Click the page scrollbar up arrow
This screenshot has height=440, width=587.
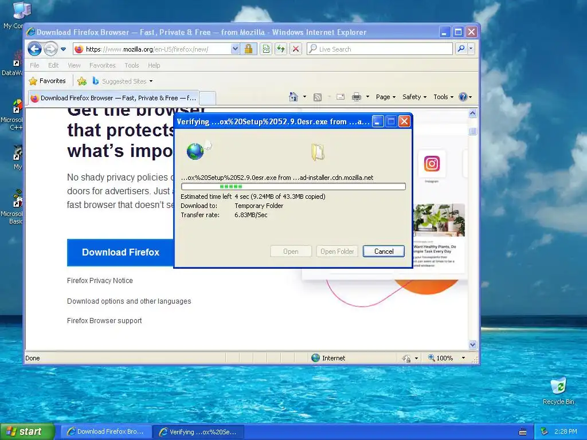tap(472, 113)
